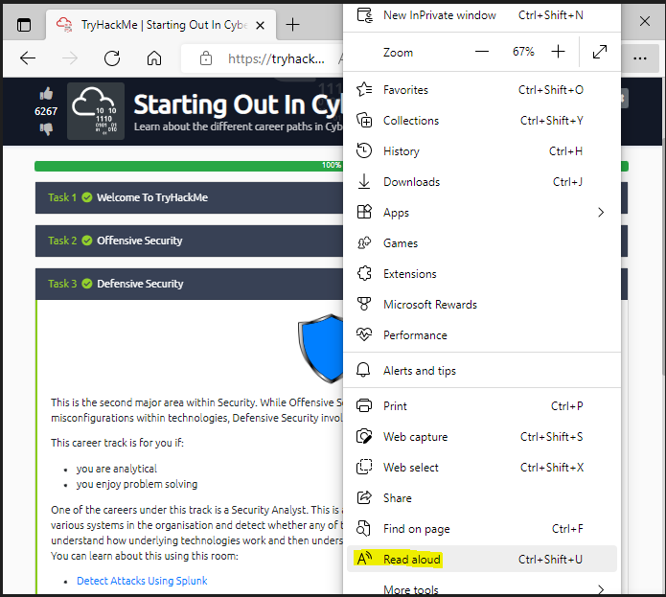Expand Apps submenu chevron

[x=601, y=213]
